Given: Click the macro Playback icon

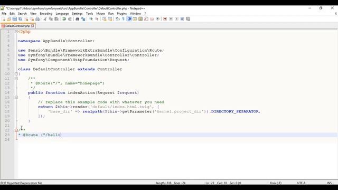Looking at the screenshot, I should (x=176, y=19).
